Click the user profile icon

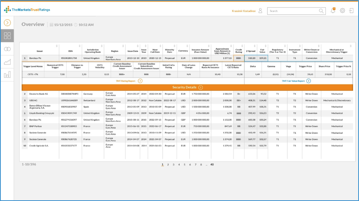click(x=260, y=11)
